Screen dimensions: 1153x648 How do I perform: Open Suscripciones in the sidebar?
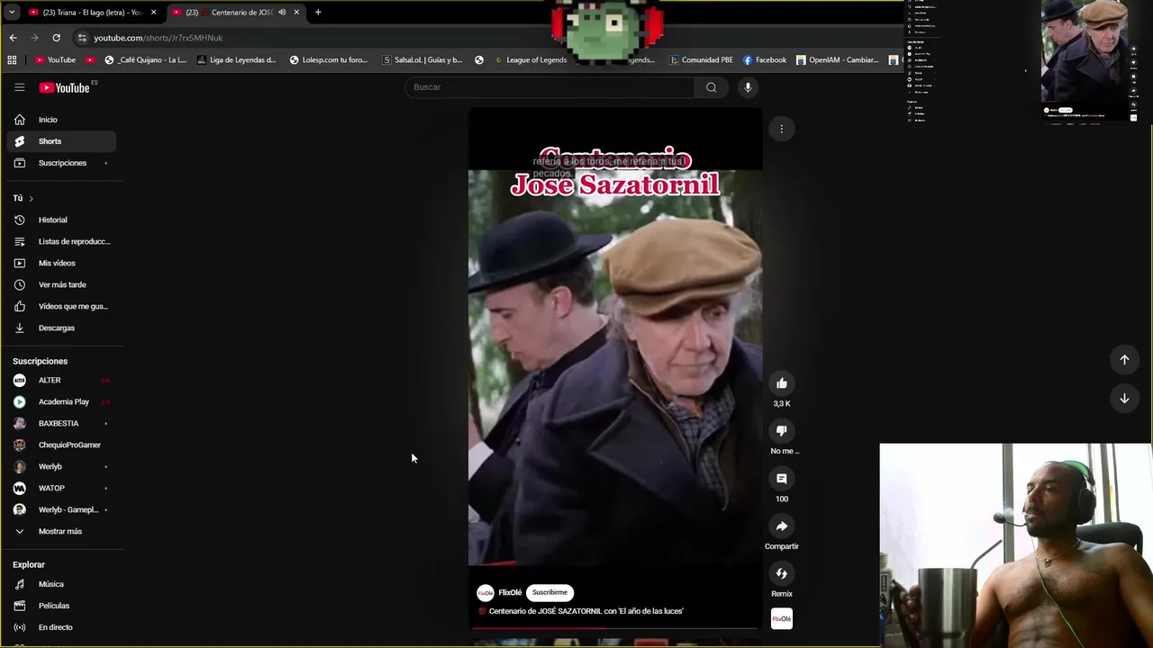point(61,163)
